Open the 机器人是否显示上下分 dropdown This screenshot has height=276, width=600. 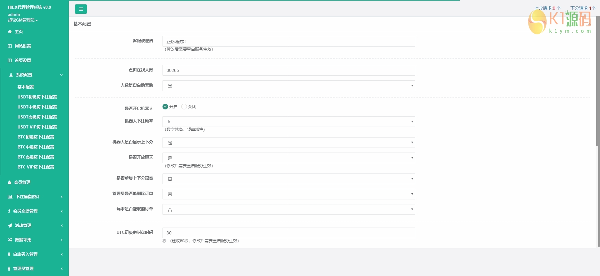289,143
